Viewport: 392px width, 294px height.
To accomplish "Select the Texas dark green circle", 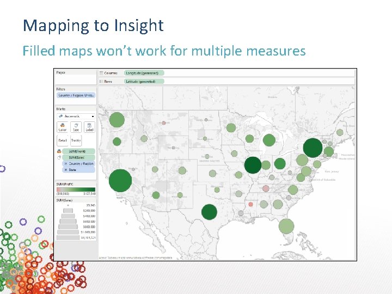I will [209, 212].
